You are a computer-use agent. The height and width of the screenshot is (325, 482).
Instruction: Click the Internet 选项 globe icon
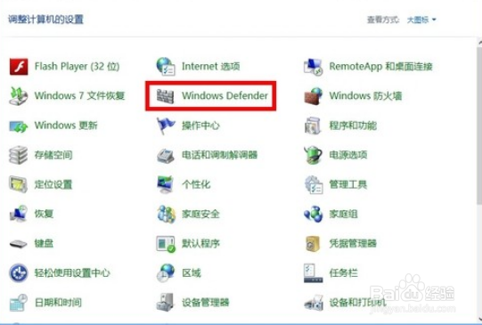coord(166,67)
